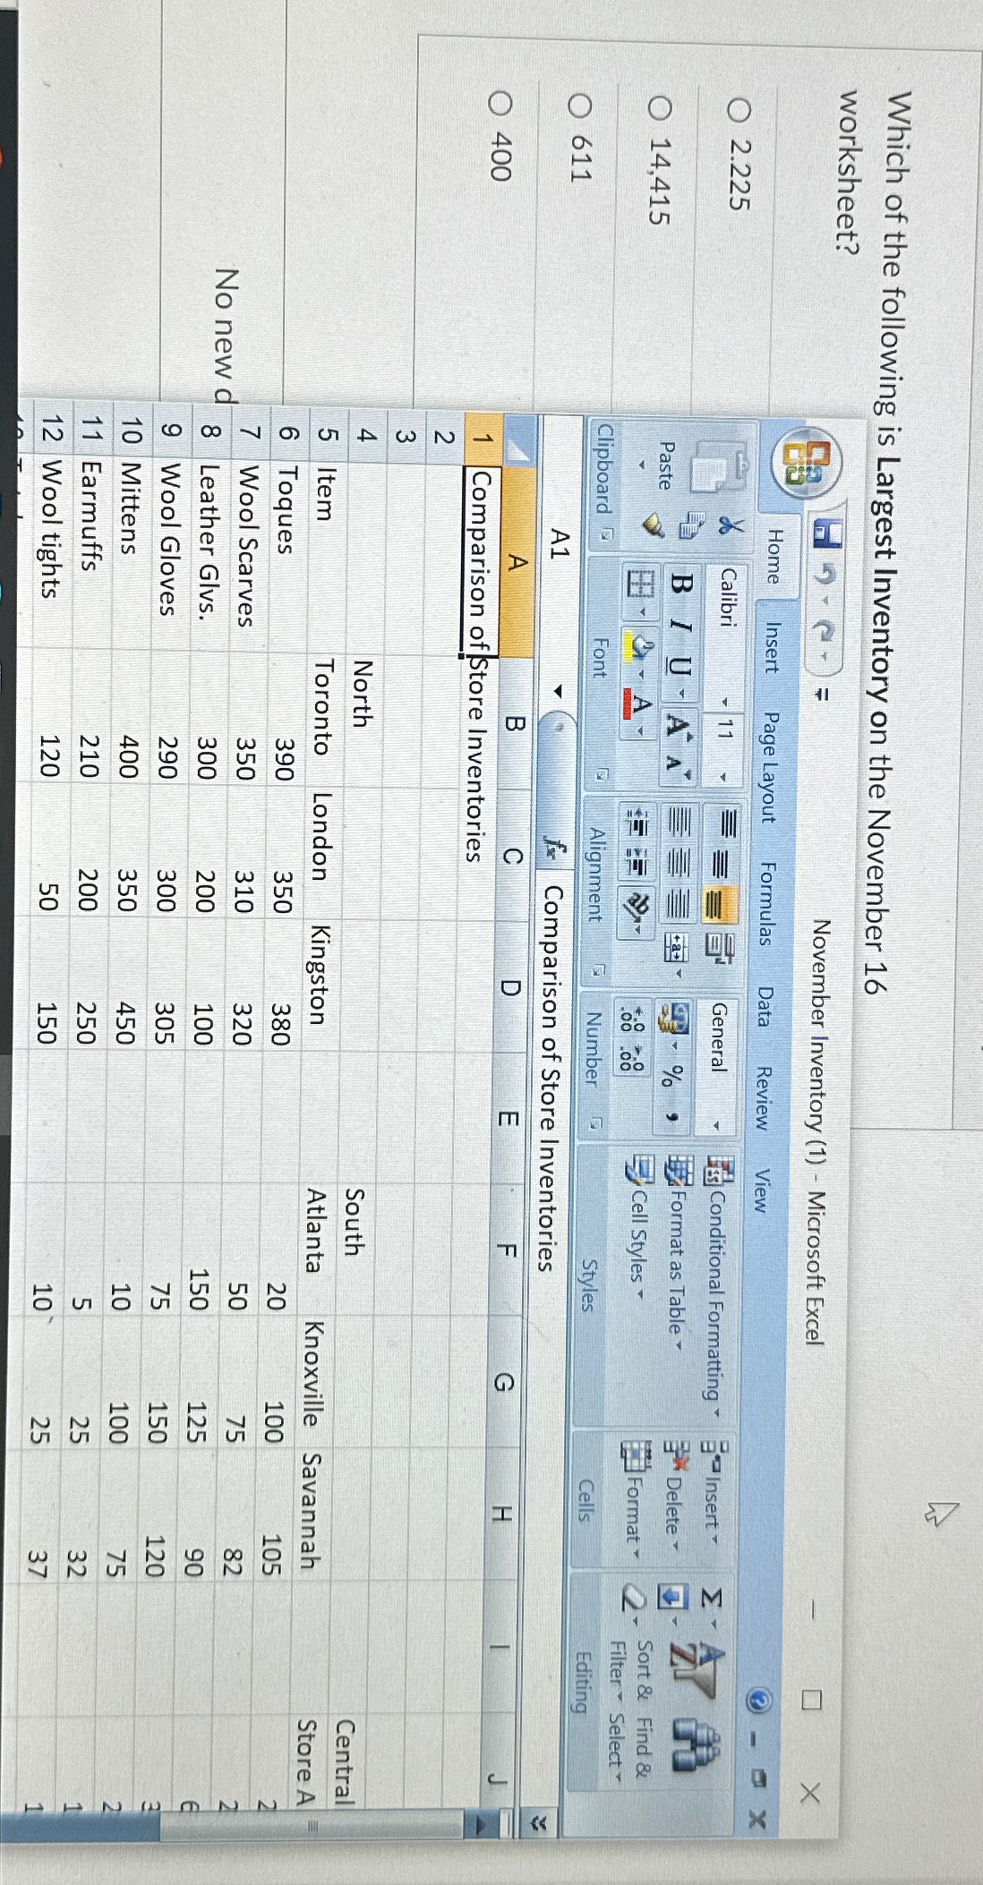Open the Cell Styles dropdown
This screenshot has width=983, height=1885.
pyautogui.click(x=637, y=1228)
